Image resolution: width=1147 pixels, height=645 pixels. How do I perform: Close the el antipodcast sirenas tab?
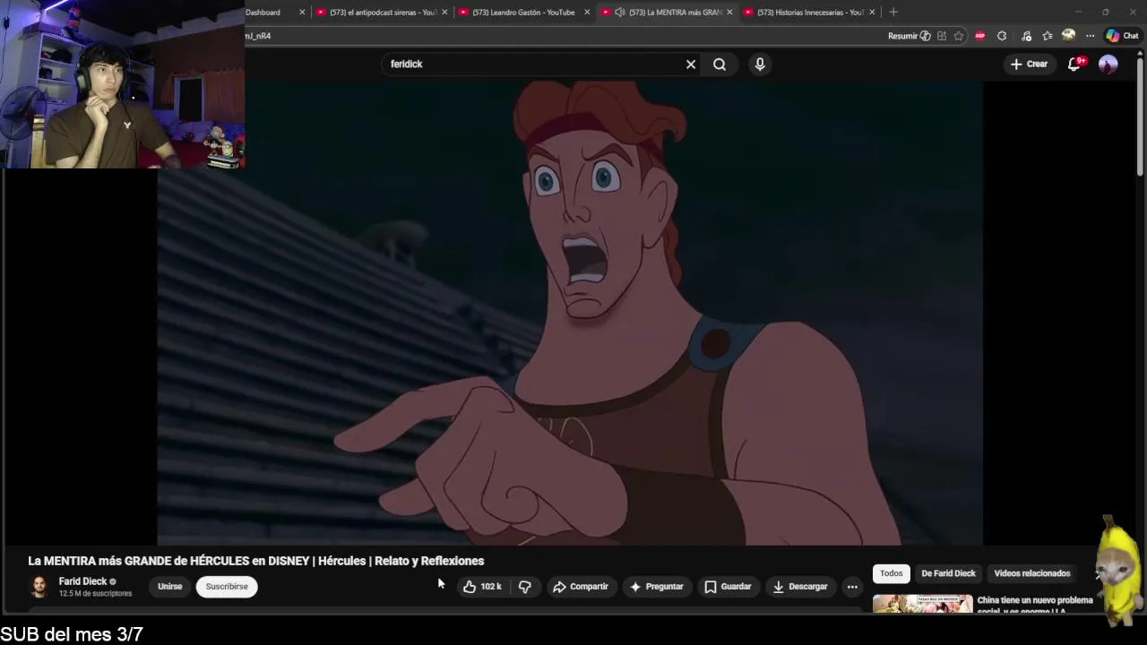(x=444, y=13)
